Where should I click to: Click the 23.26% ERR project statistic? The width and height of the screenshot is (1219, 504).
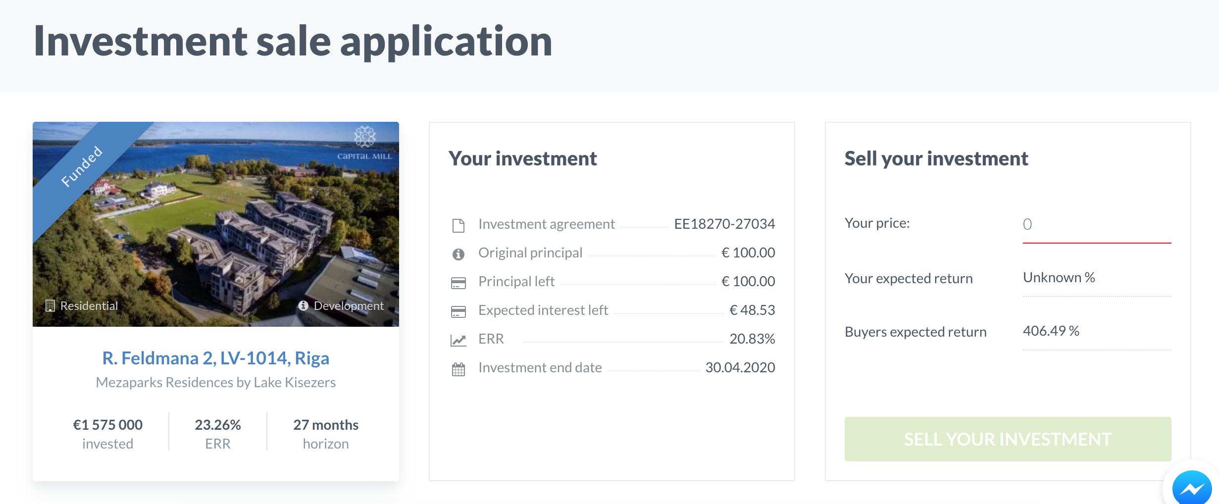[218, 434]
